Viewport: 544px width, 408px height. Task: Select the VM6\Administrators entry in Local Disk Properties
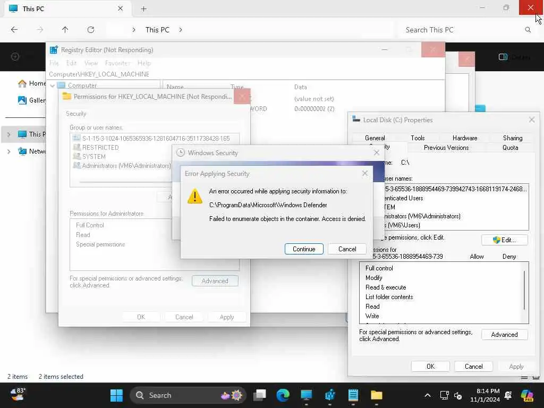point(422,216)
